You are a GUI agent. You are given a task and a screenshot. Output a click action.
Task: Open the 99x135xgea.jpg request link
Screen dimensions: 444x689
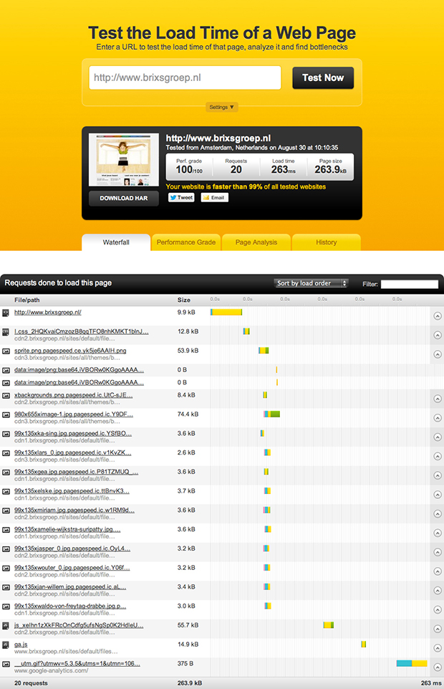[77, 472]
